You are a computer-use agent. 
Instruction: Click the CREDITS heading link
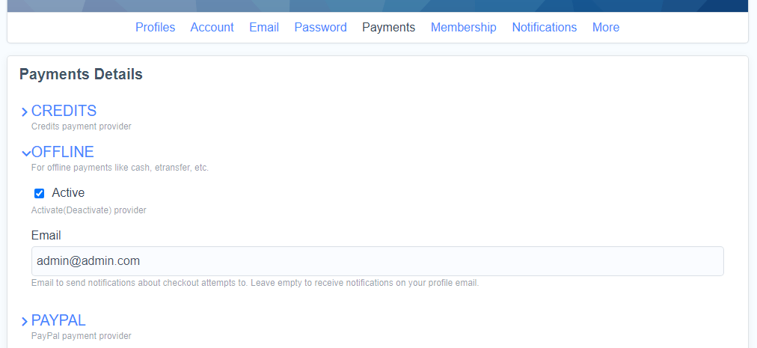point(64,111)
